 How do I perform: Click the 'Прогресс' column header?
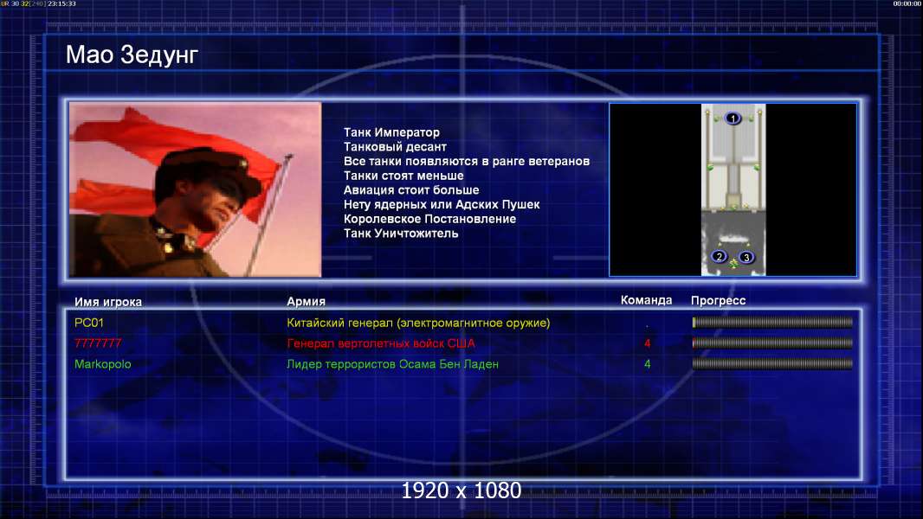(x=718, y=301)
